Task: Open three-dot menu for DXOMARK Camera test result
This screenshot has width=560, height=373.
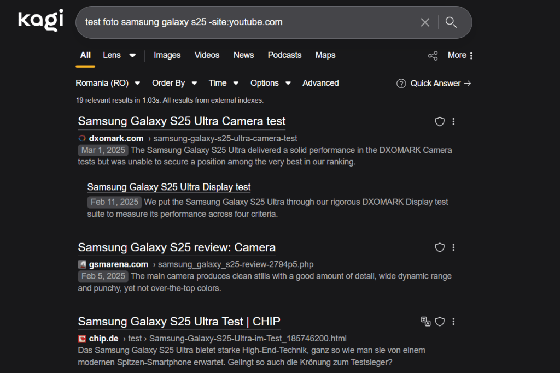Action: coord(453,122)
